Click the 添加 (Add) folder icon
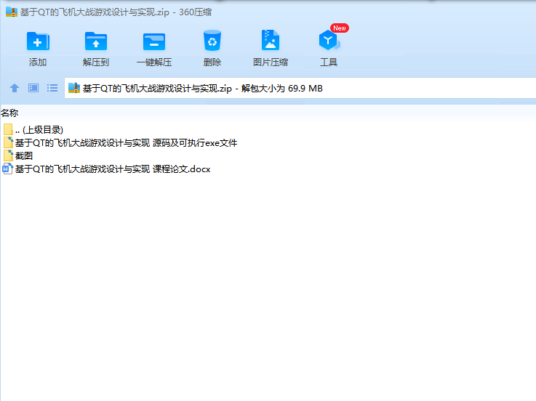The image size is (536, 401). click(38, 41)
